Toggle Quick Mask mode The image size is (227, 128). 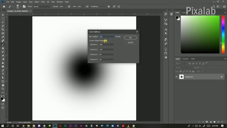tap(3, 104)
